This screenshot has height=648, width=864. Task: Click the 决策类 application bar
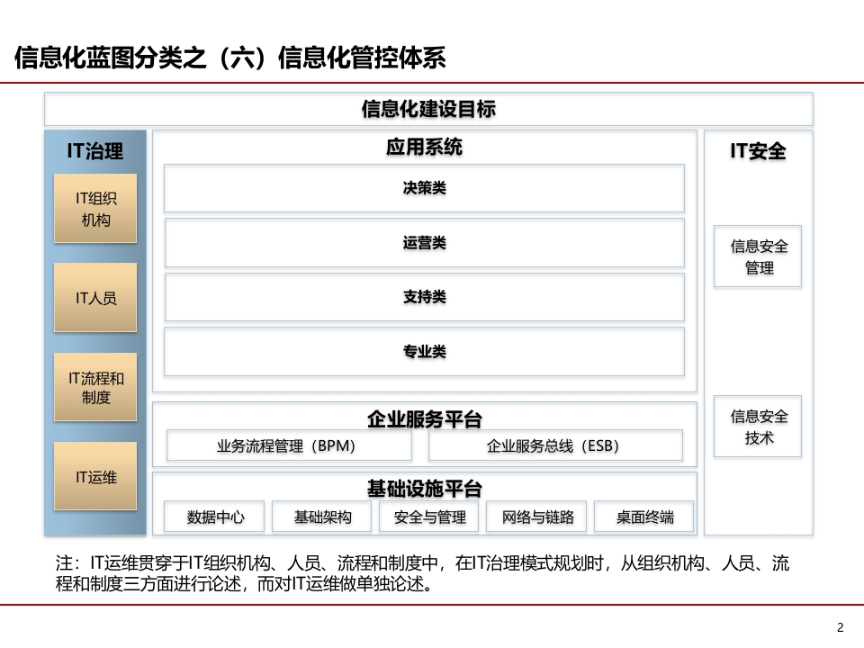coord(424,188)
